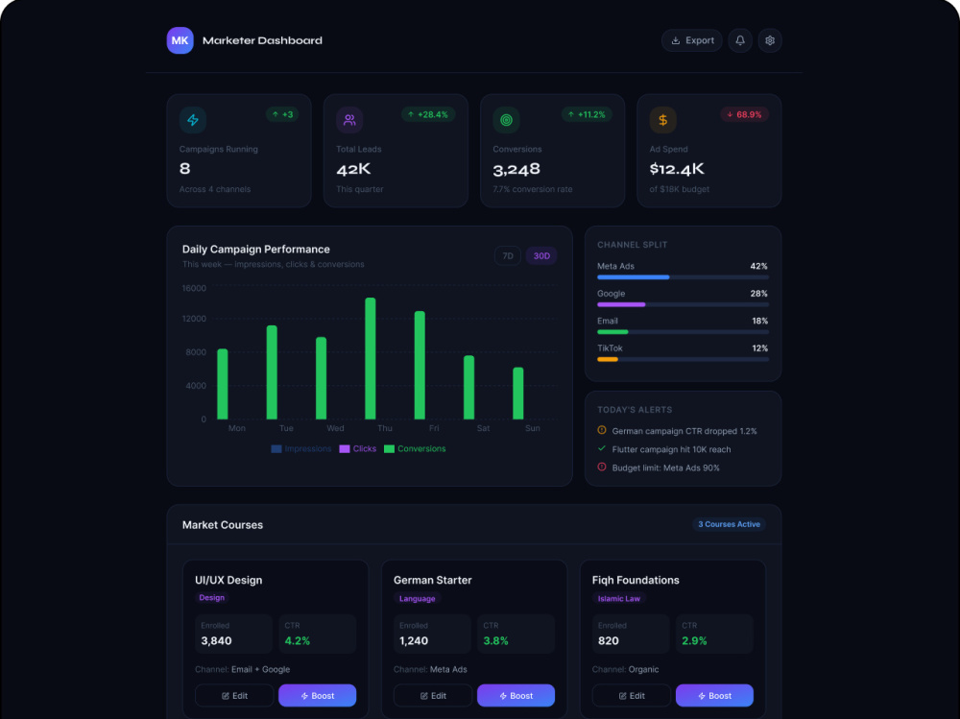Click Meta Ads blue progress bar
The image size is (960, 719).
[633, 277]
